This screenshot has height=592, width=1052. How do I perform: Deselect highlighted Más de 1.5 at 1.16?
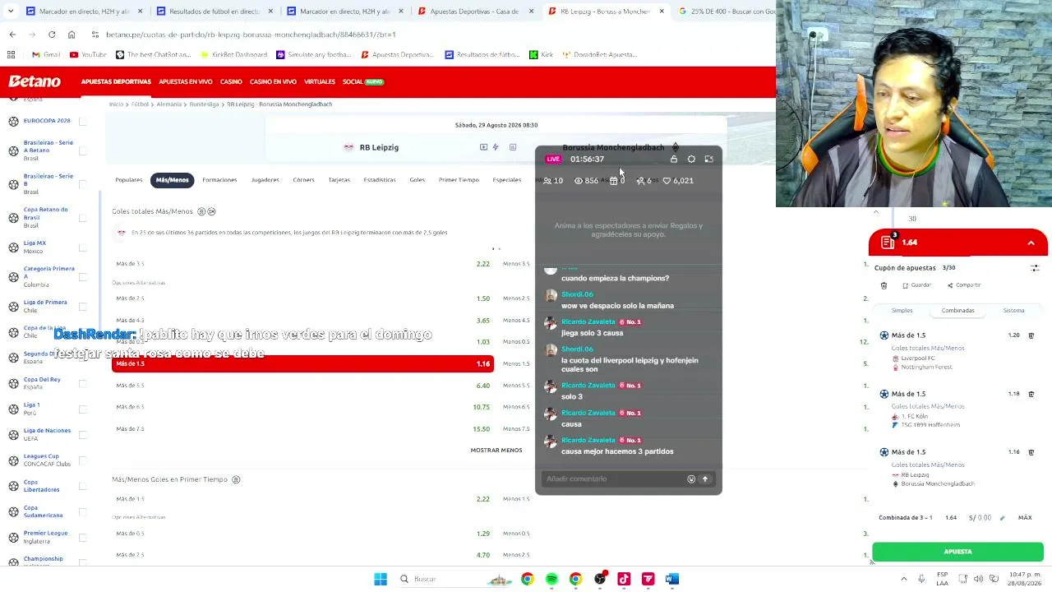point(302,363)
